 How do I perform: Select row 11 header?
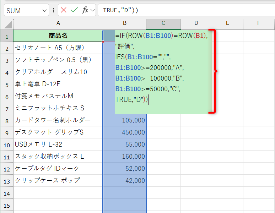pyautogui.click(x=7, y=157)
